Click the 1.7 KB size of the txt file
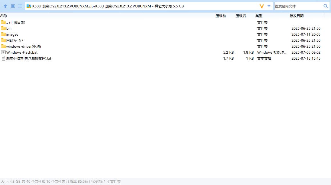The height and width of the screenshot is (185, 331). pos(228,59)
